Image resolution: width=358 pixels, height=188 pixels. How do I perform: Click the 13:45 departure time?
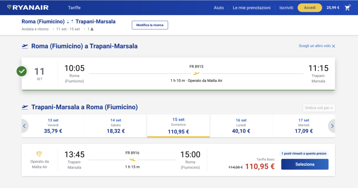[74, 155]
